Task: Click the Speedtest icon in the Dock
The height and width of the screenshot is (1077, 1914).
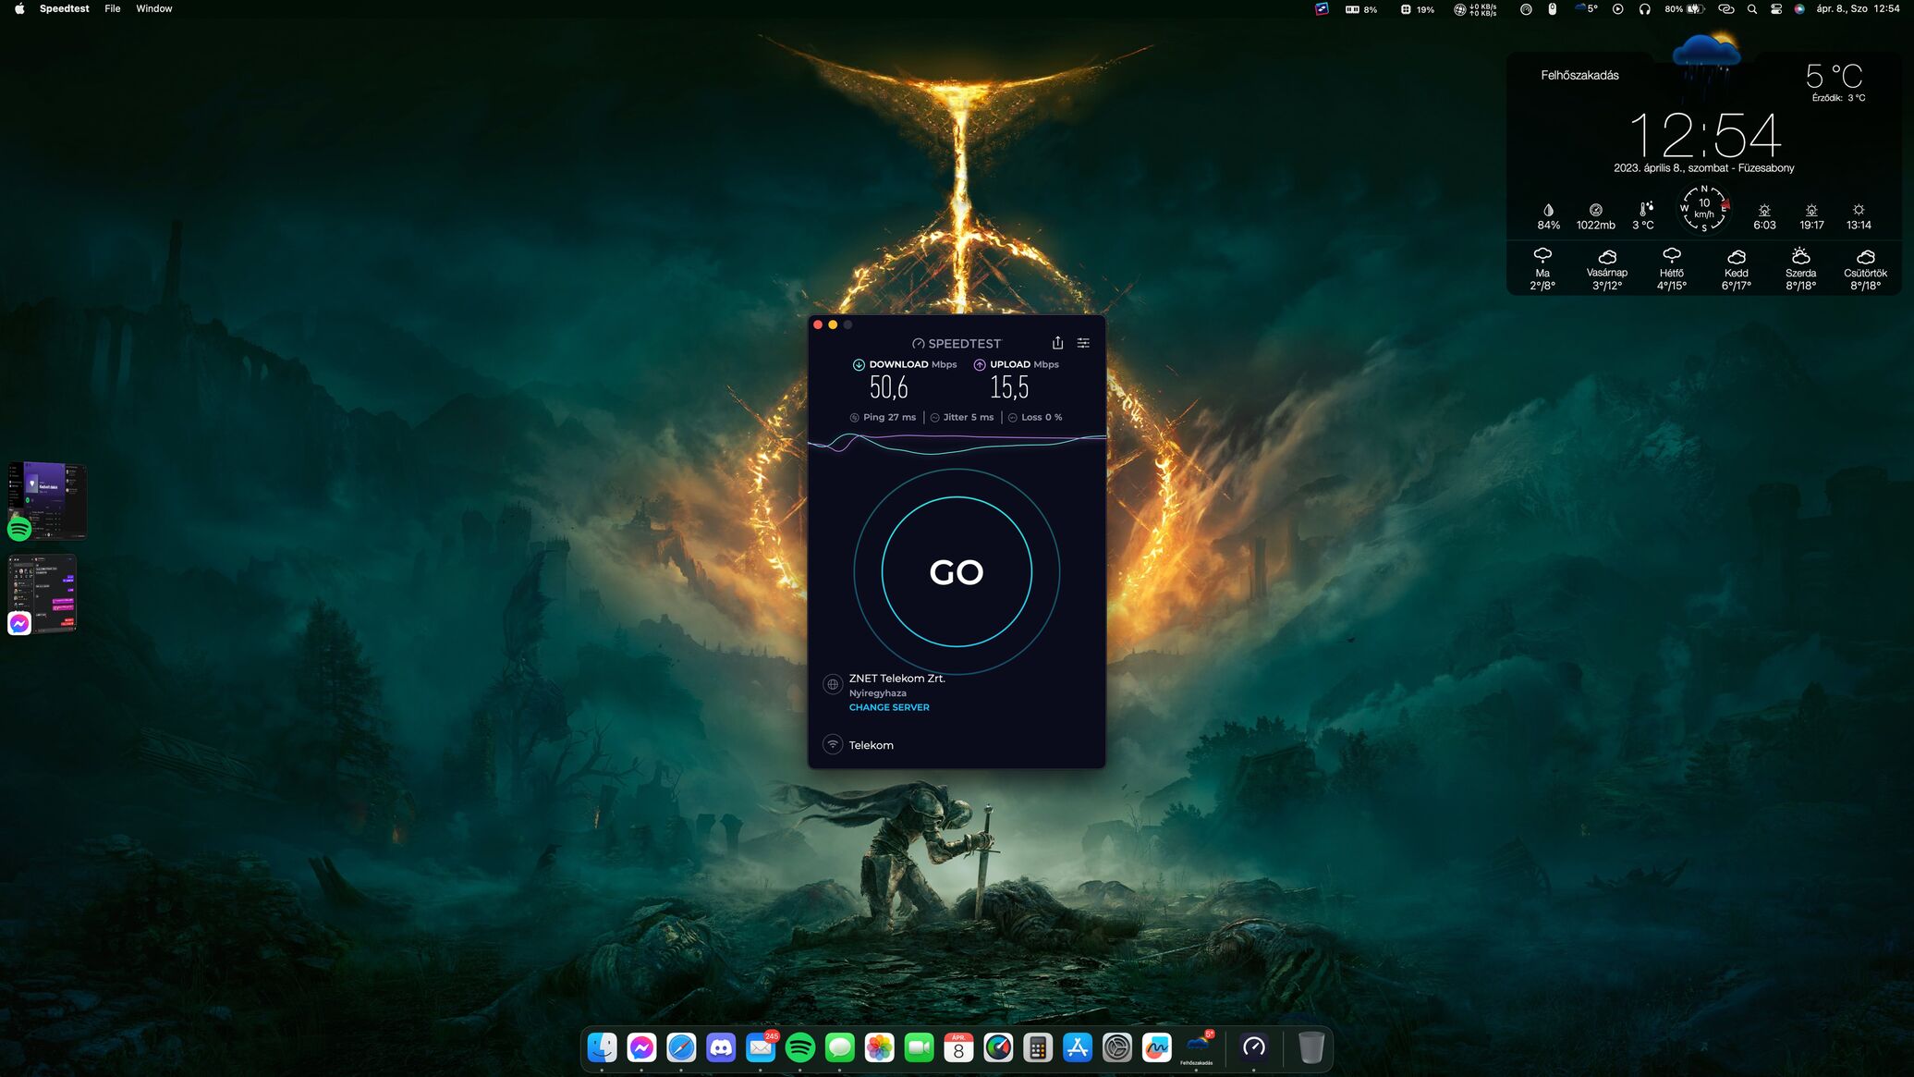Action: click(1254, 1047)
